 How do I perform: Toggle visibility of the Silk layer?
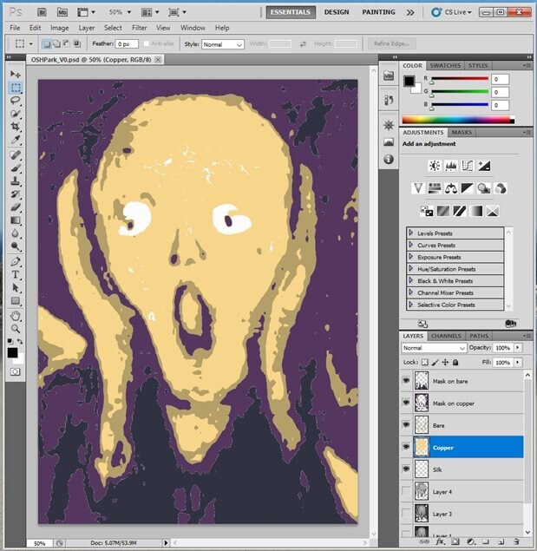407,469
